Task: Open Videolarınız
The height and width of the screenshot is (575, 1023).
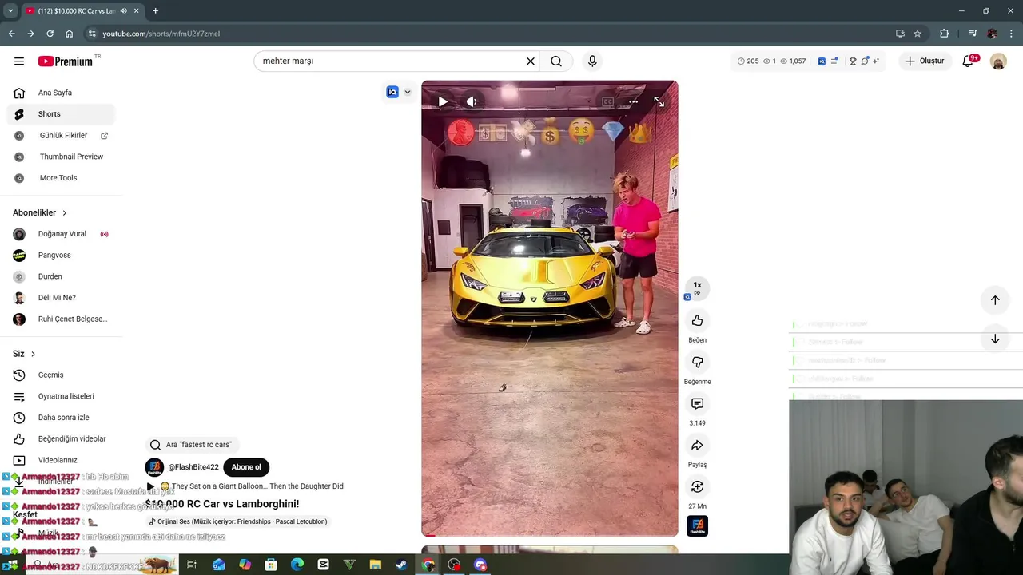Action: pyautogui.click(x=61, y=460)
